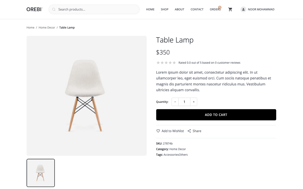Click the user avatar icon

click(243, 9)
